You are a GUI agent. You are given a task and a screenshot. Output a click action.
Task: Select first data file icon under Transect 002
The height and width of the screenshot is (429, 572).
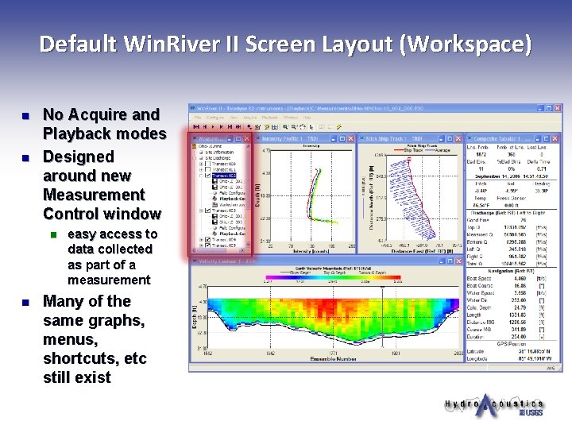pos(214,181)
